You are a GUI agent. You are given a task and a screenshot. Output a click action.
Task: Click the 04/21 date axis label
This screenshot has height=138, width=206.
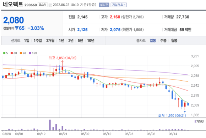[x=63, y=134]
